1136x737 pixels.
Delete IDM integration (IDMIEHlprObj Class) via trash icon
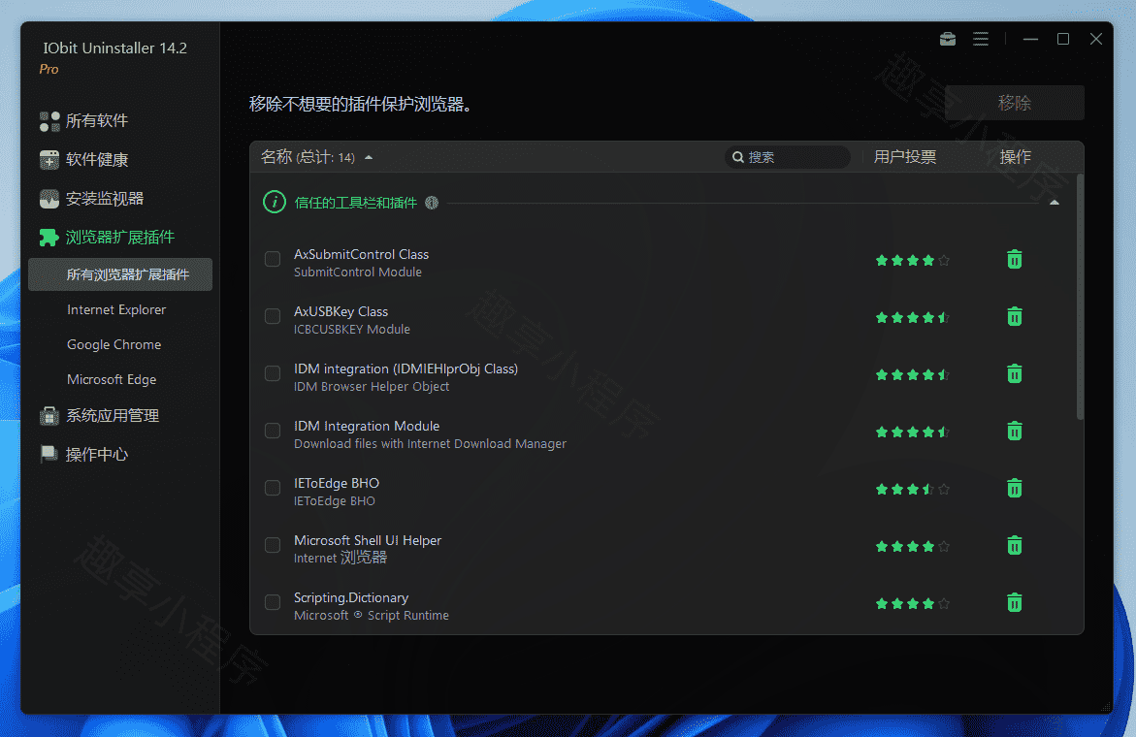click(x=1015, y=373)
